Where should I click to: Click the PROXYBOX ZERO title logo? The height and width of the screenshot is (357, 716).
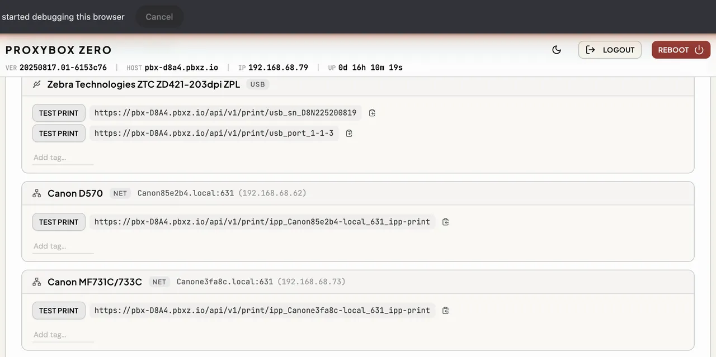[59, 50]
